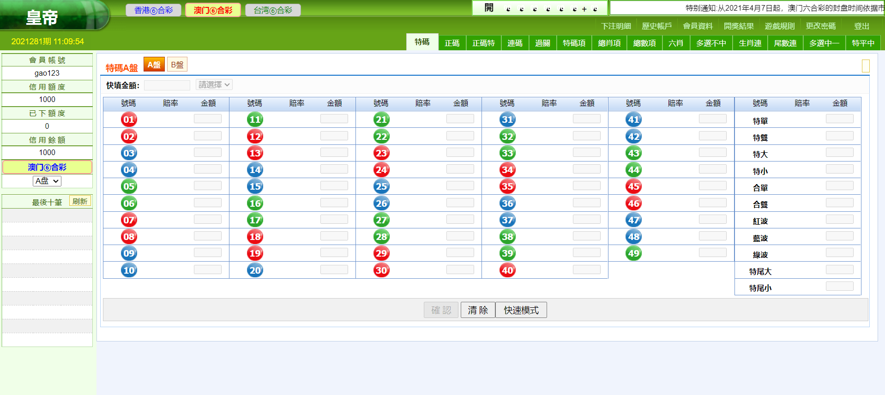This screenshot has height=395, width=885.
Task: Open the A盤 selector in the sidebar
Action: click(47, 181)
